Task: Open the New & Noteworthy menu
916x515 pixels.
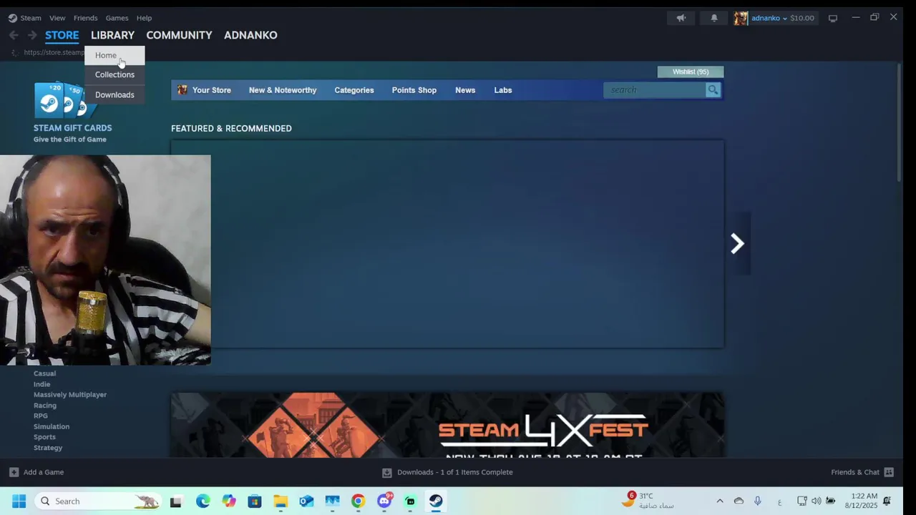Action: coord(283,90)
